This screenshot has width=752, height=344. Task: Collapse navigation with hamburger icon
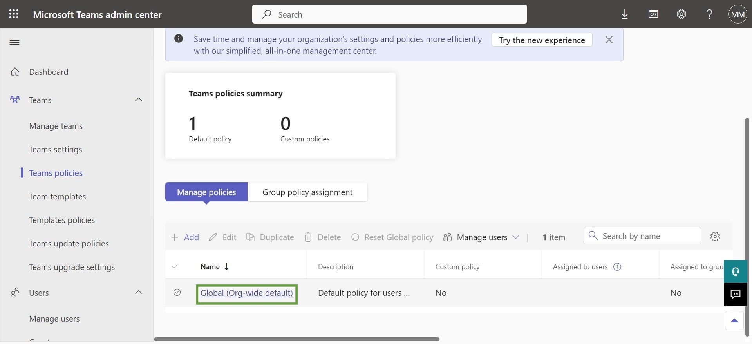tap(14, 42)
